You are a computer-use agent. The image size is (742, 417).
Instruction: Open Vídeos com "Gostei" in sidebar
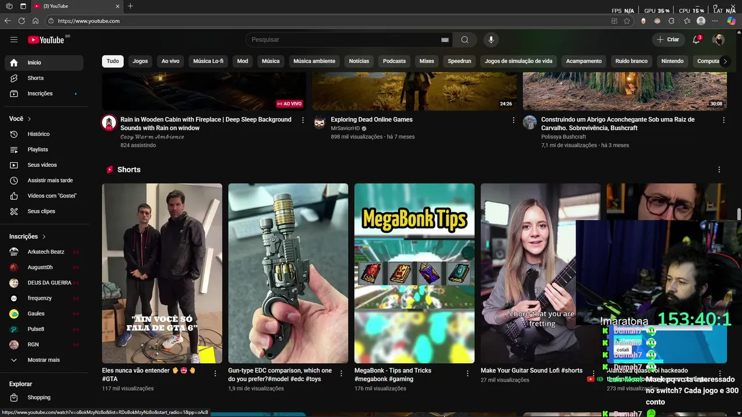tap(44, 196)
